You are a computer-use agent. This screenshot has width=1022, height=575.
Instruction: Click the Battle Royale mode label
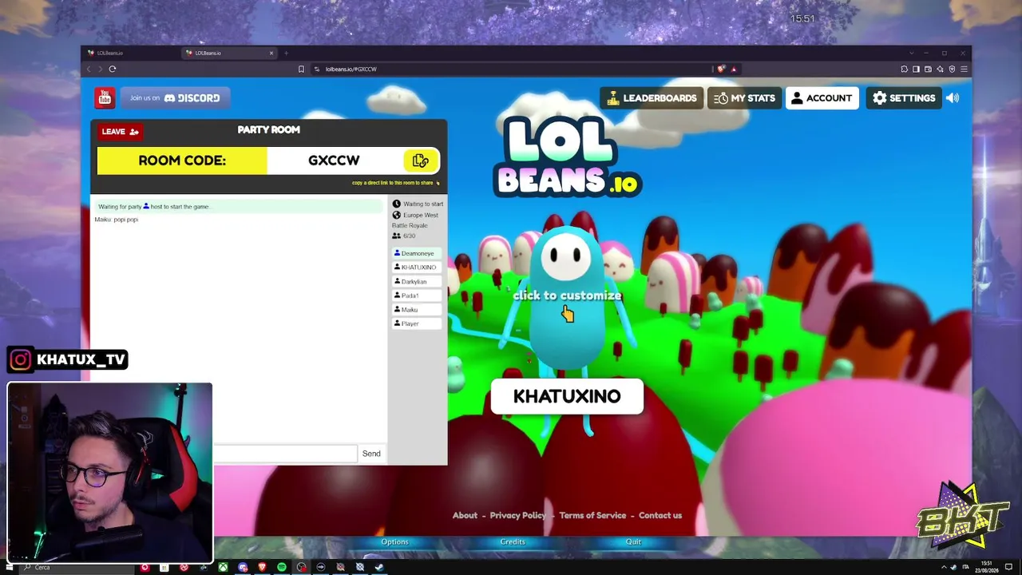[x=410, y=225]
